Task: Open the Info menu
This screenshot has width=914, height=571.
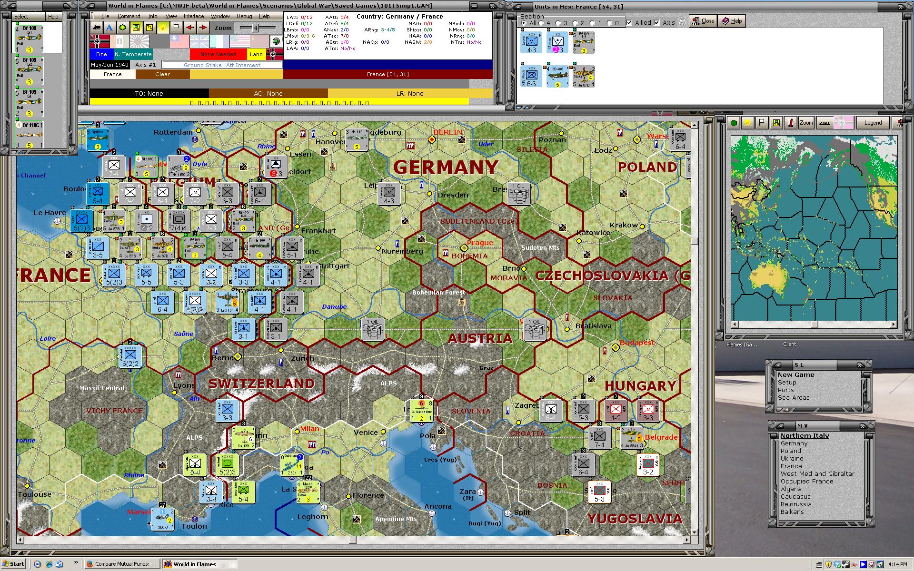Action: [152, 16]
